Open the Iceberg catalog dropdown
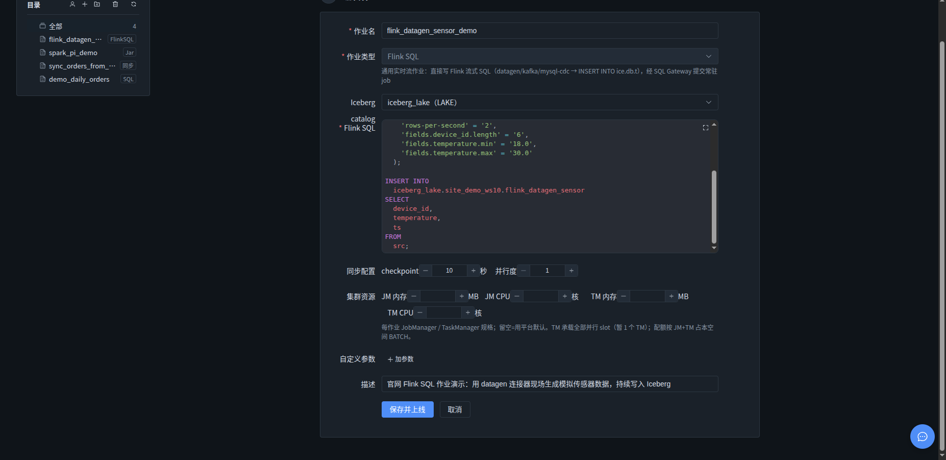The image size is (946, 460). tap(550, 102)
